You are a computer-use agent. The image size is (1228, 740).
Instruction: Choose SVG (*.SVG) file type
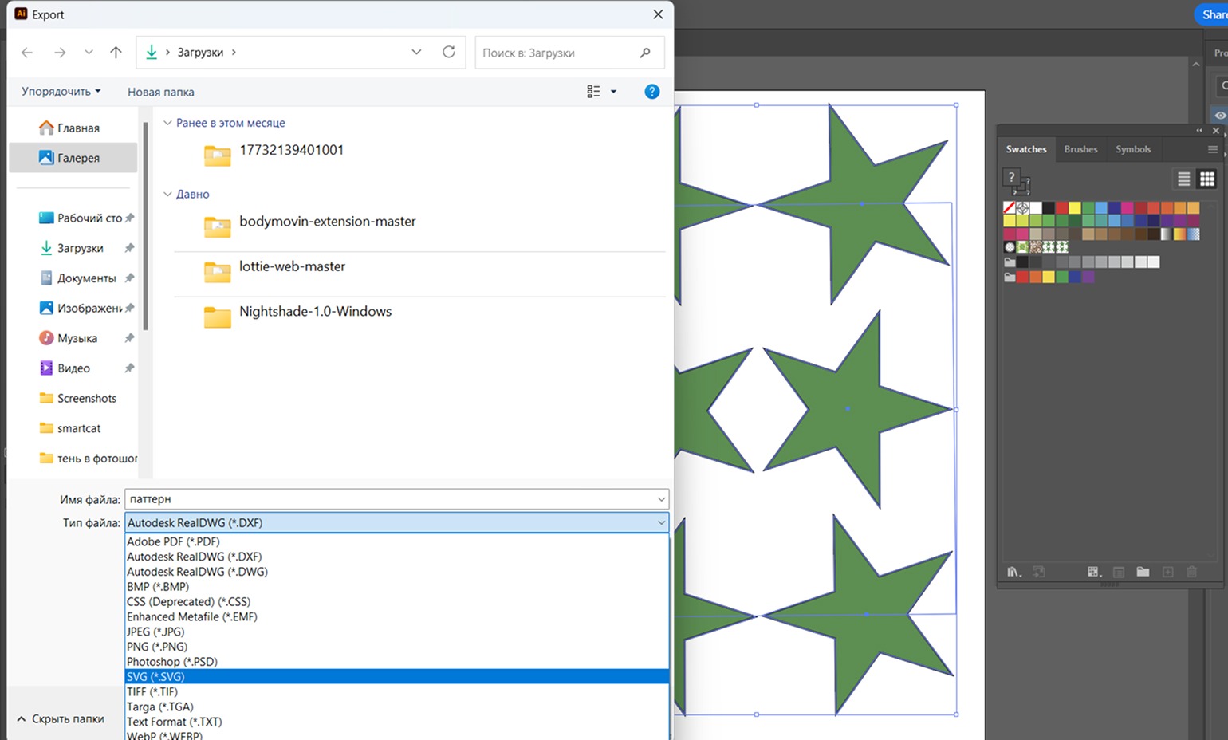pyautogui.click(x=396, y=677)
